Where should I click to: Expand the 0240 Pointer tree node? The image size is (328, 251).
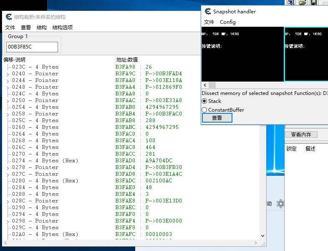point(8,74)
